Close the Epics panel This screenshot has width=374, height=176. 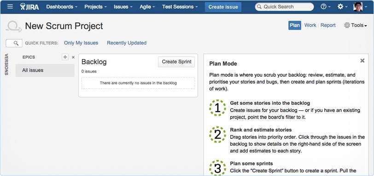pyautogui.click(x=73, y=57)
